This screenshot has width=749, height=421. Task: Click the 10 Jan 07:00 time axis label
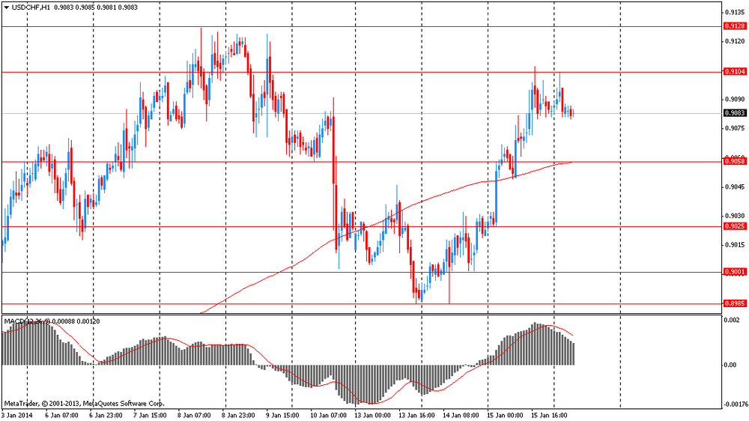coord(327,414)
